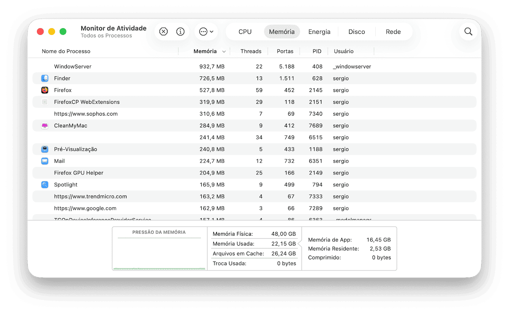Click the Finder app icon
This screenshot has height=314, width=509.
[x=45, y=78]
